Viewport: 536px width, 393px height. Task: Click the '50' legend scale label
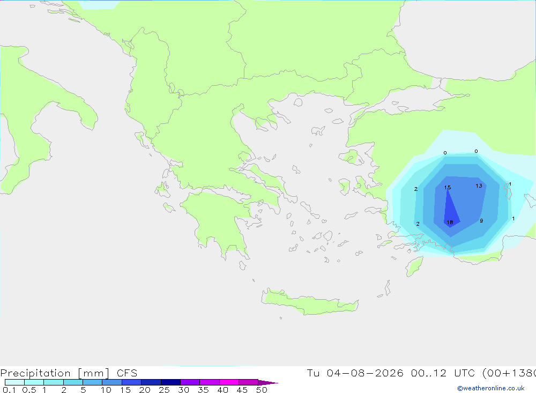click(262, 390)
